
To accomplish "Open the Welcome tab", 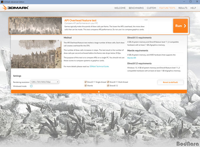I will pyautogui.click(x=120, y=8).
